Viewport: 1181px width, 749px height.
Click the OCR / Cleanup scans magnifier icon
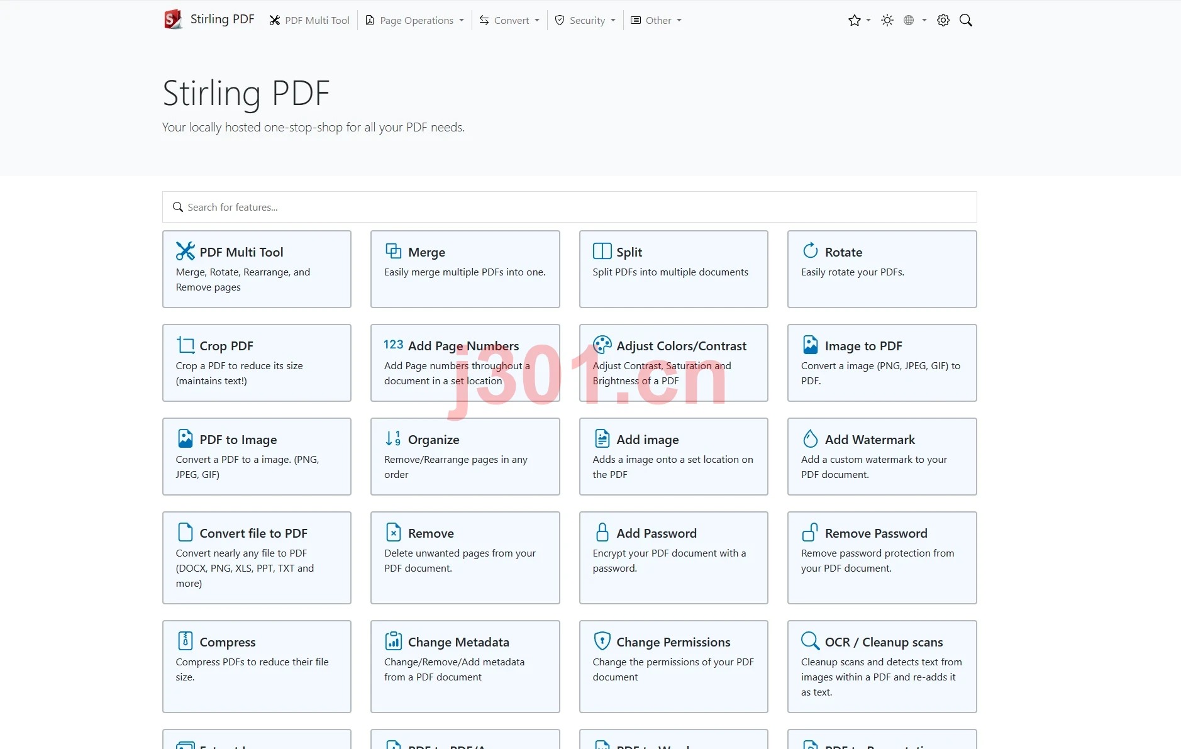click(x=811, y=641)
